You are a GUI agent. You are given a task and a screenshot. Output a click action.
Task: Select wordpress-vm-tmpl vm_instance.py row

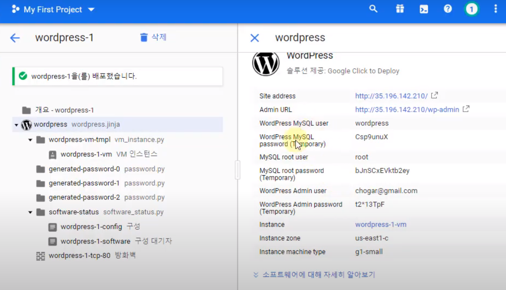[118, 140]
